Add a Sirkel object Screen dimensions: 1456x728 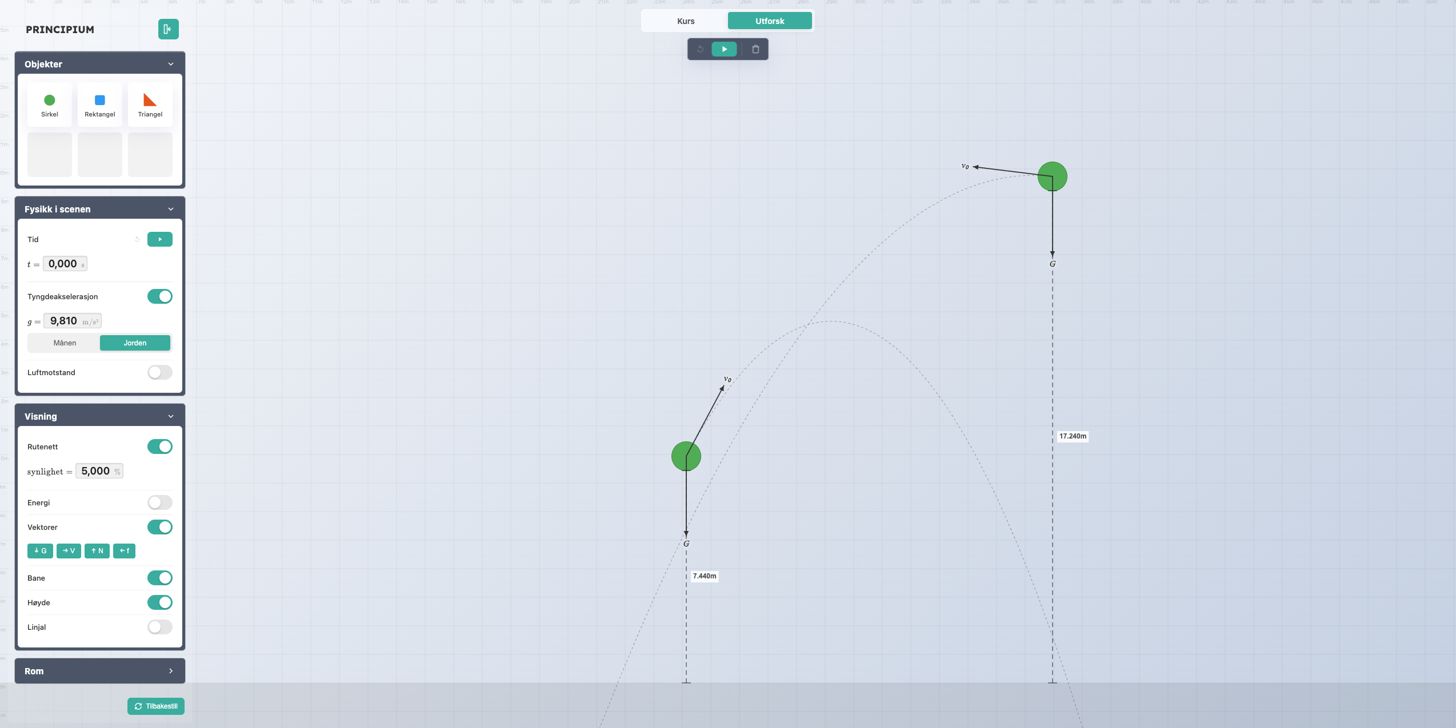(50, 104)
